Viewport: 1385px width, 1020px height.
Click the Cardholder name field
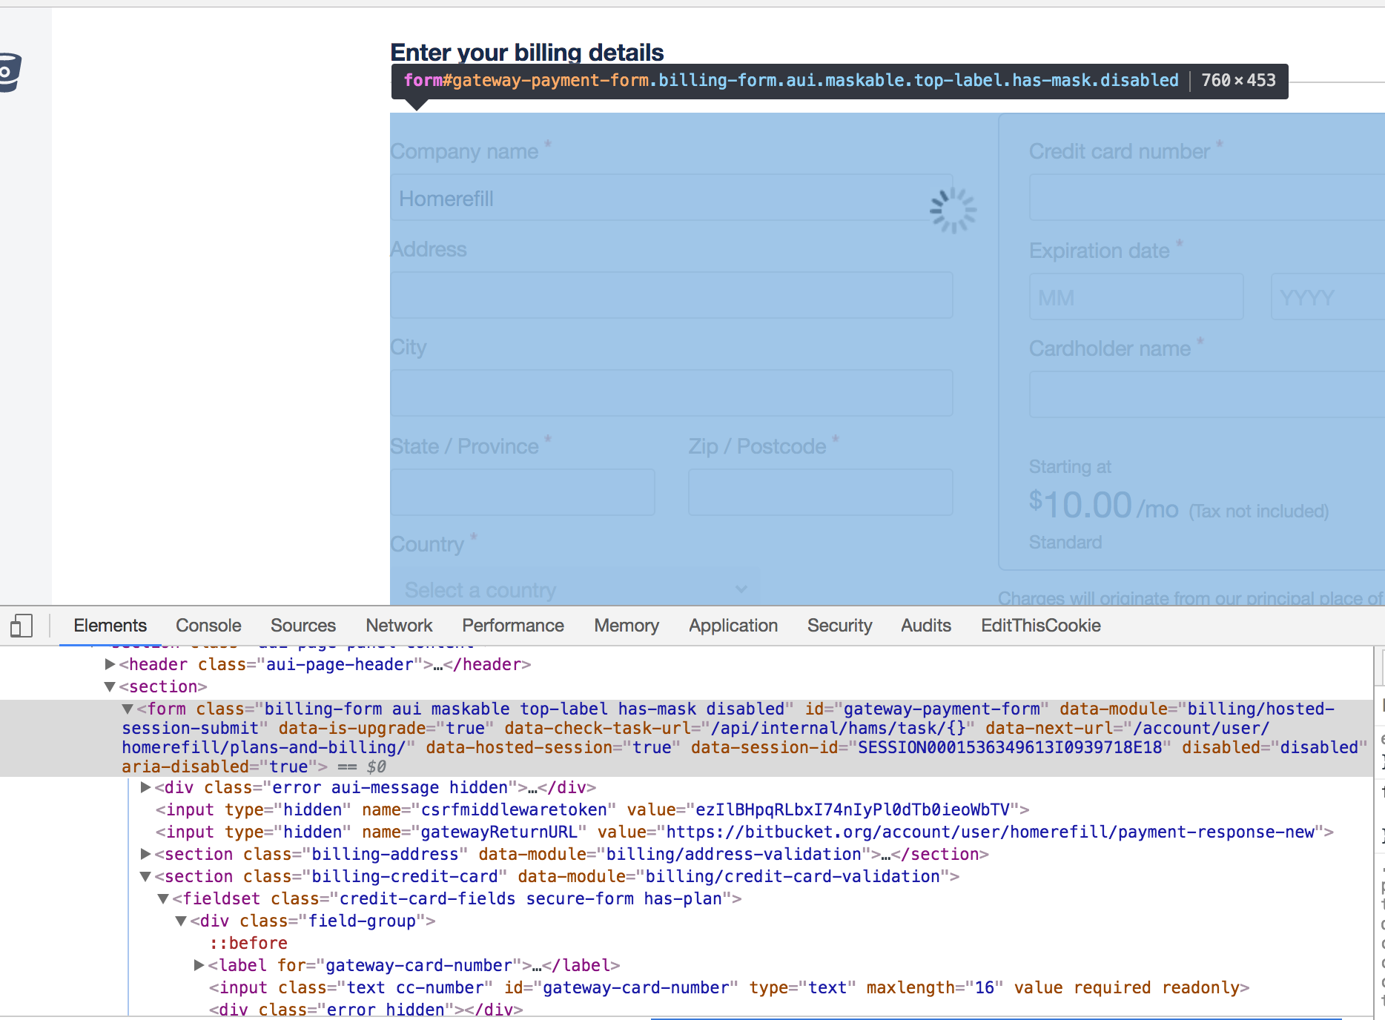pyautogui.click(x=1206, y=394)
